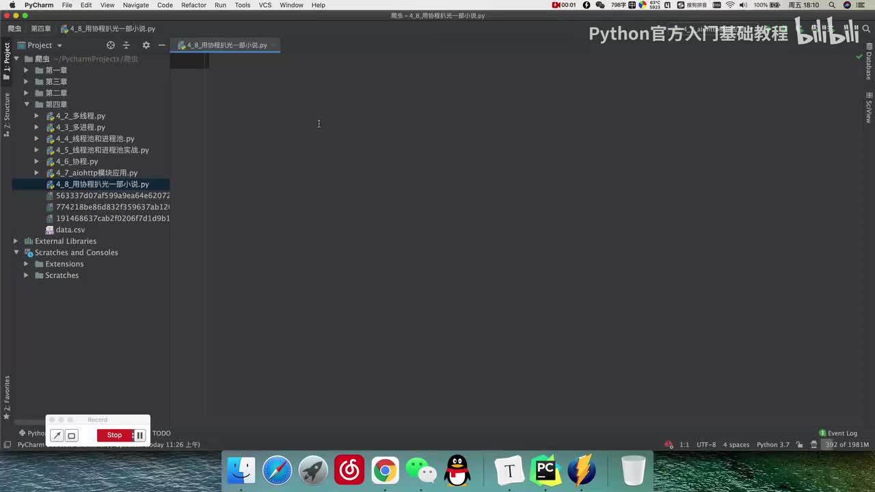Image resolution: width=875 pixels, height=492 pixels.
Task: Open Google Chrome from the Dock
Action: (x=385, y=471)
